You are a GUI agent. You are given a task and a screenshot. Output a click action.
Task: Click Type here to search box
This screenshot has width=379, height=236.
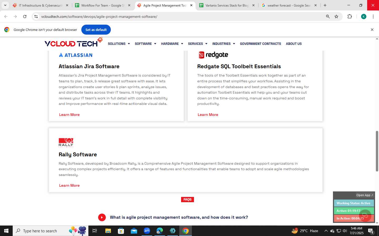click(x=51, y=231)
